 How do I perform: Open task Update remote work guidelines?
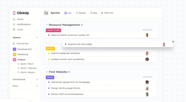click(x=67, y=59)
